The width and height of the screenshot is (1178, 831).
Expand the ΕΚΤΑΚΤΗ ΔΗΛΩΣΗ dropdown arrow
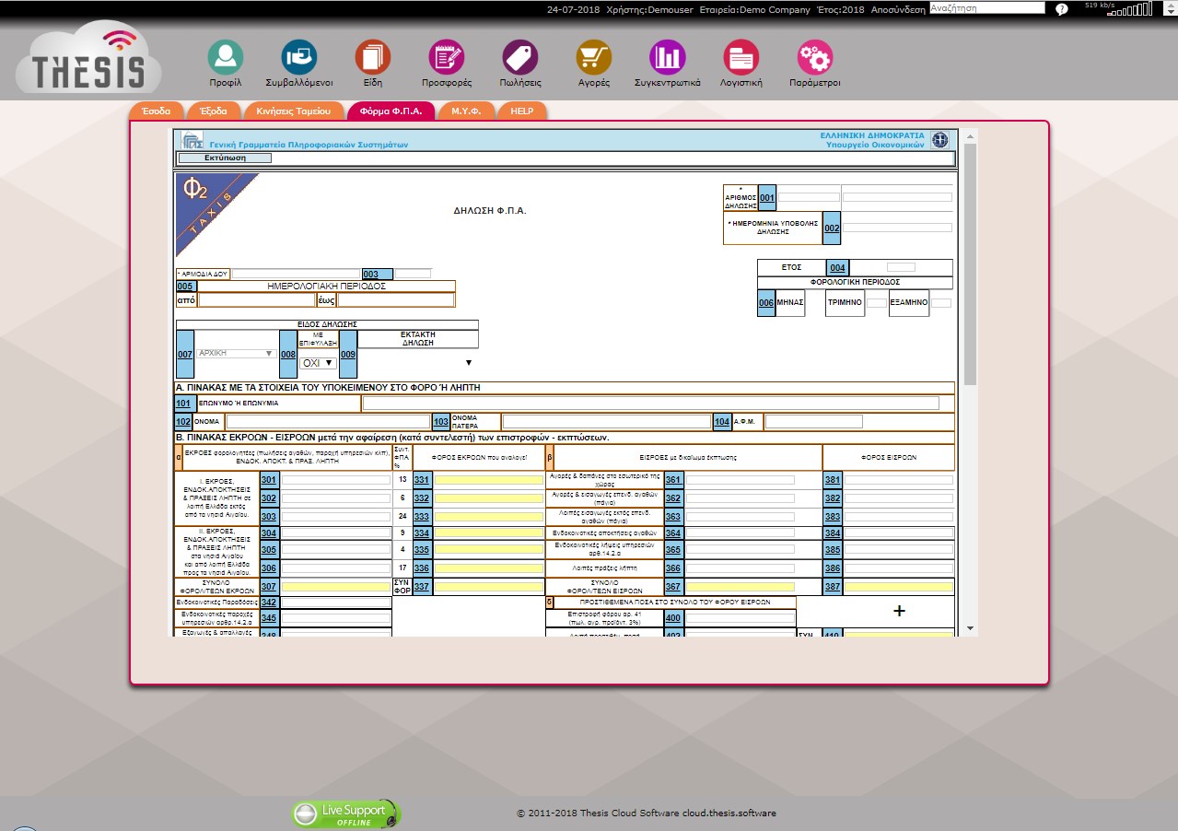click(x=468, y=363)
